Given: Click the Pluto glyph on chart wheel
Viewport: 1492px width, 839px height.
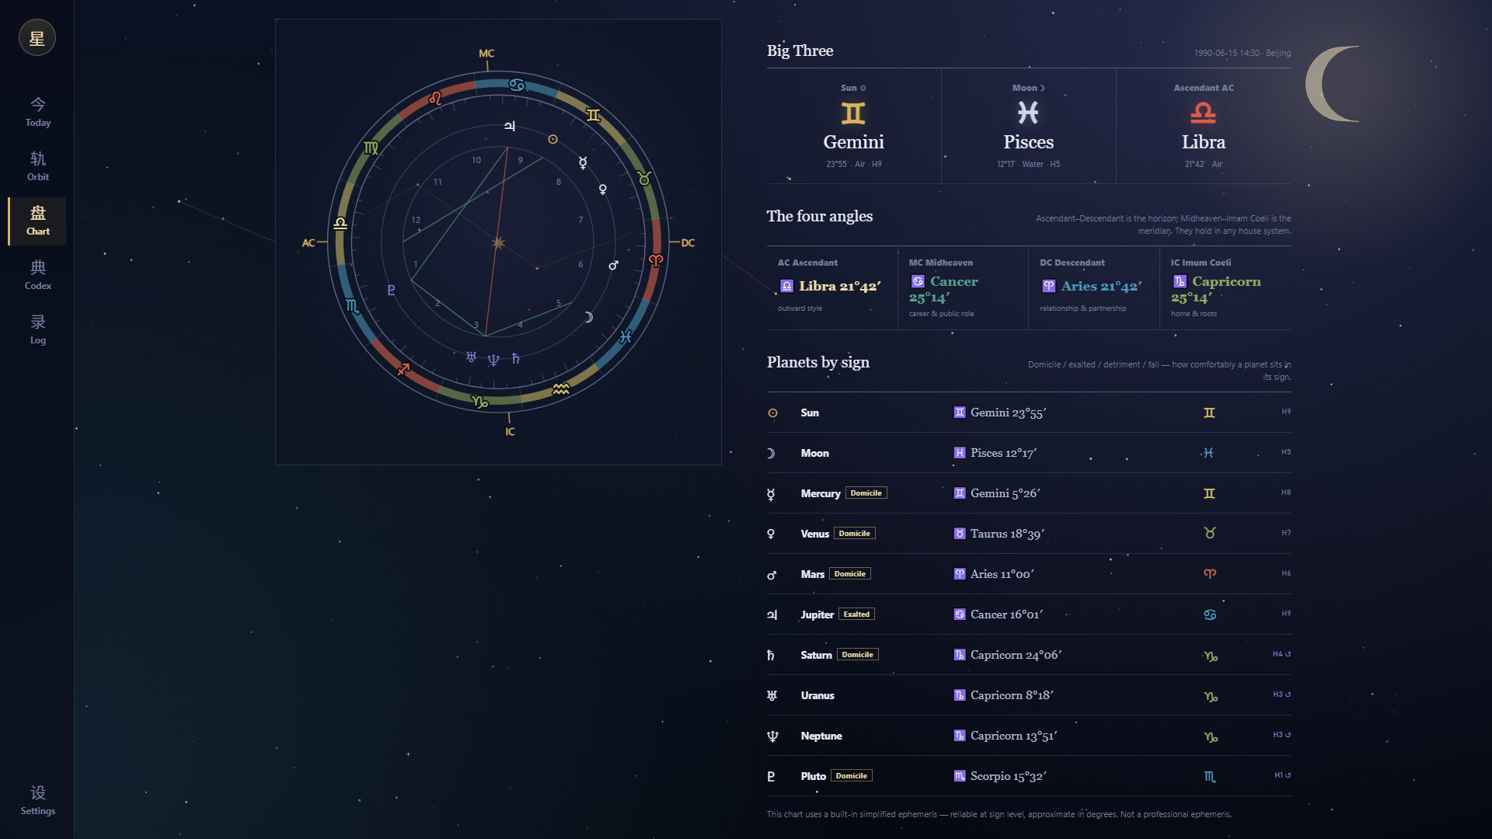Looking at the screenshot, I should tap(391, 290).
